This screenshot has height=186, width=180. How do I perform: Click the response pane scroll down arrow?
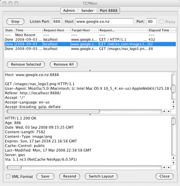(174, 163)
